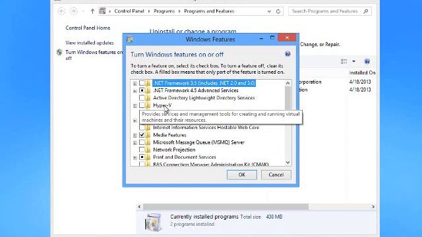Click folder icon beside Print and Document Services

(148, 157)
